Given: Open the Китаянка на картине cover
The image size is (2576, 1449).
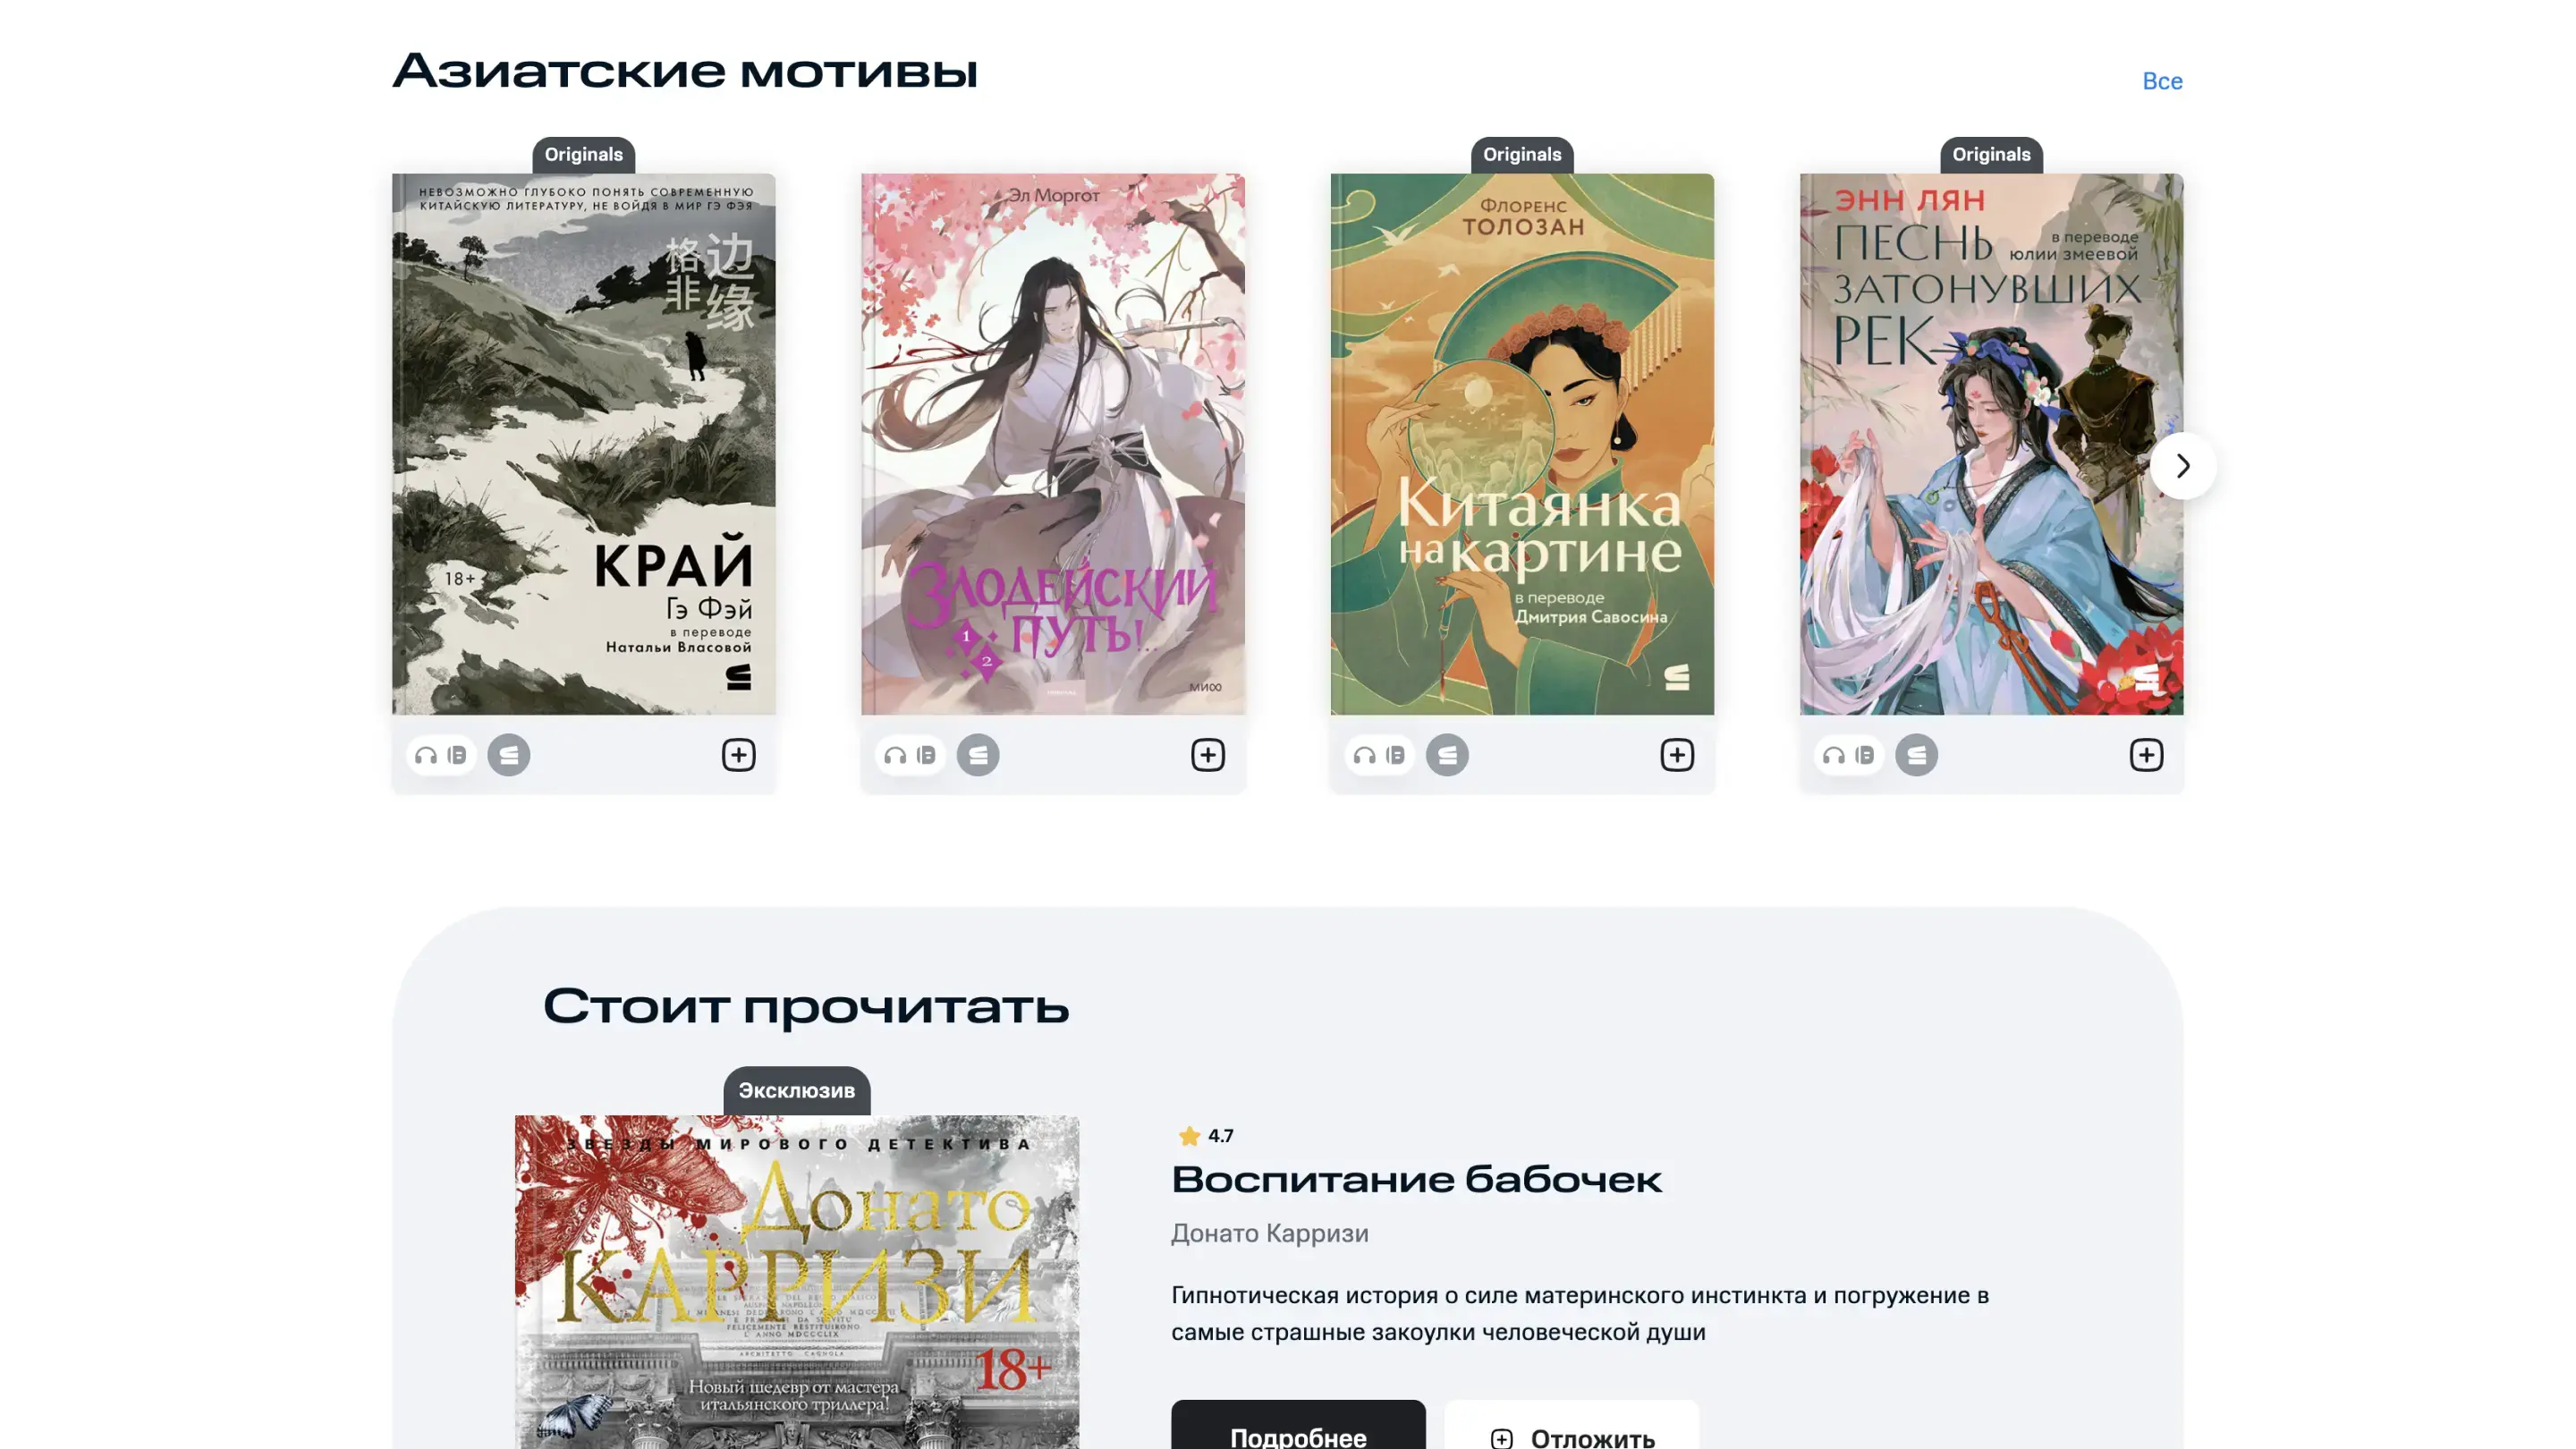Looking at the screenshot, I should [1522, 444].
